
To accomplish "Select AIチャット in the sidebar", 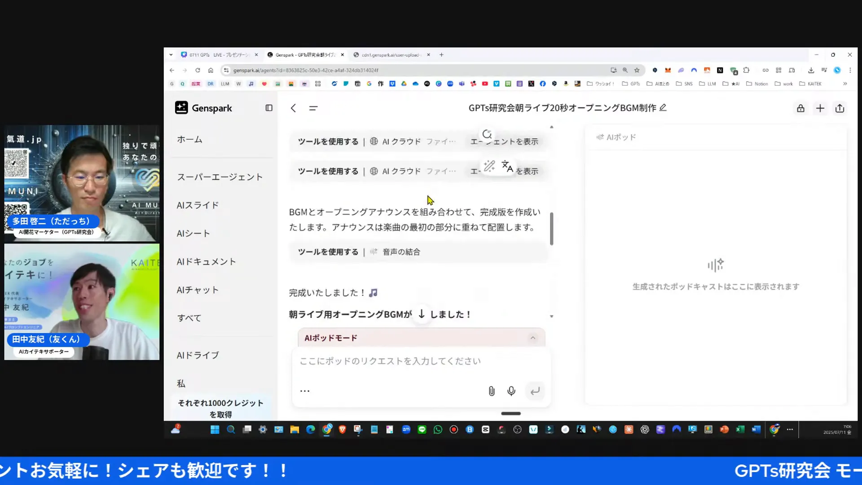I will pos(198,290).
